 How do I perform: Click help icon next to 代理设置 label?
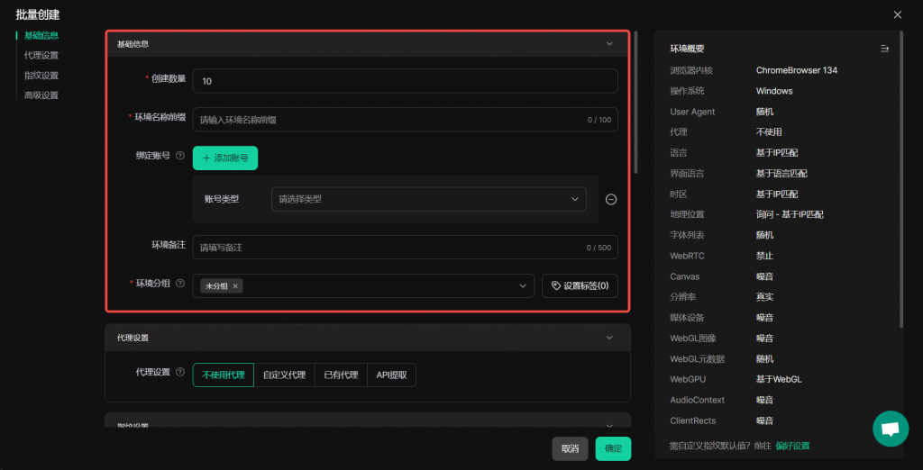pos(180,372)
